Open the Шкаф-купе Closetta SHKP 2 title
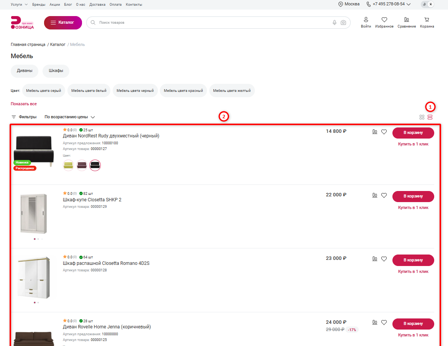 click(x=92, y=200)
